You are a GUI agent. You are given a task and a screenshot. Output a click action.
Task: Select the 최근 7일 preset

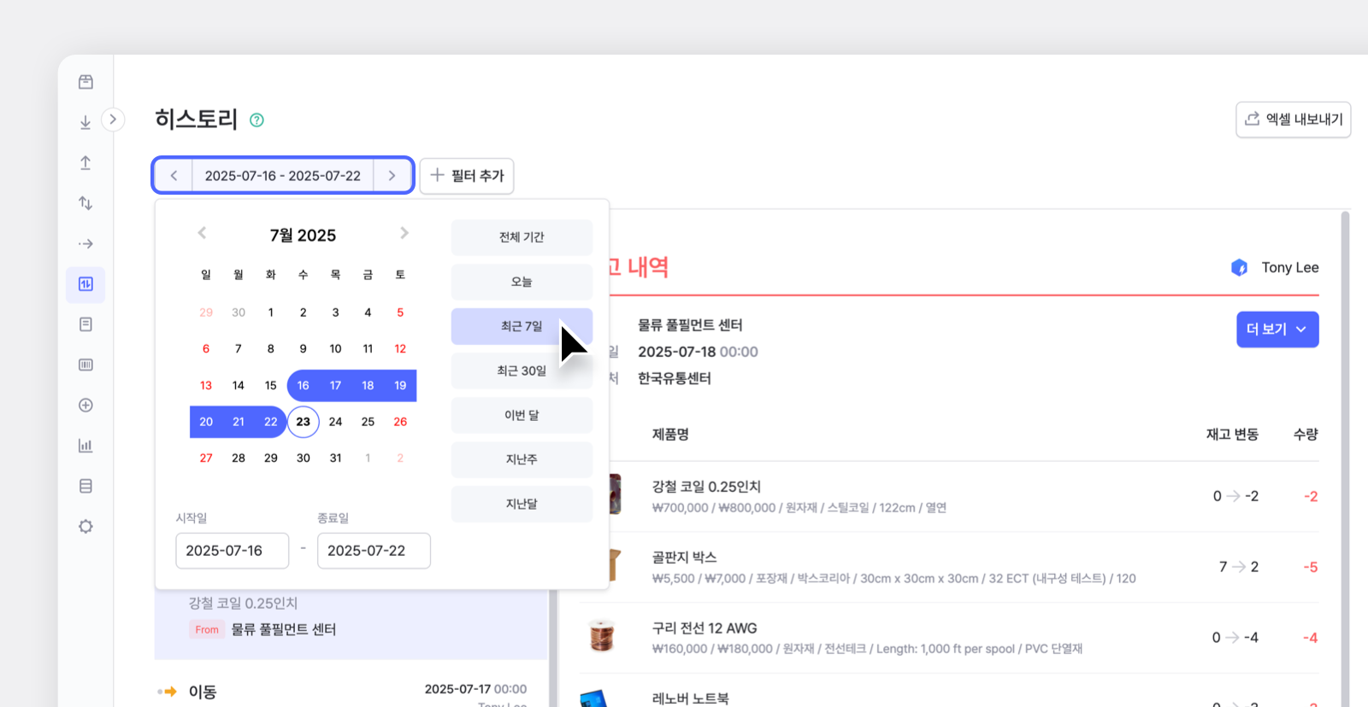522,326
